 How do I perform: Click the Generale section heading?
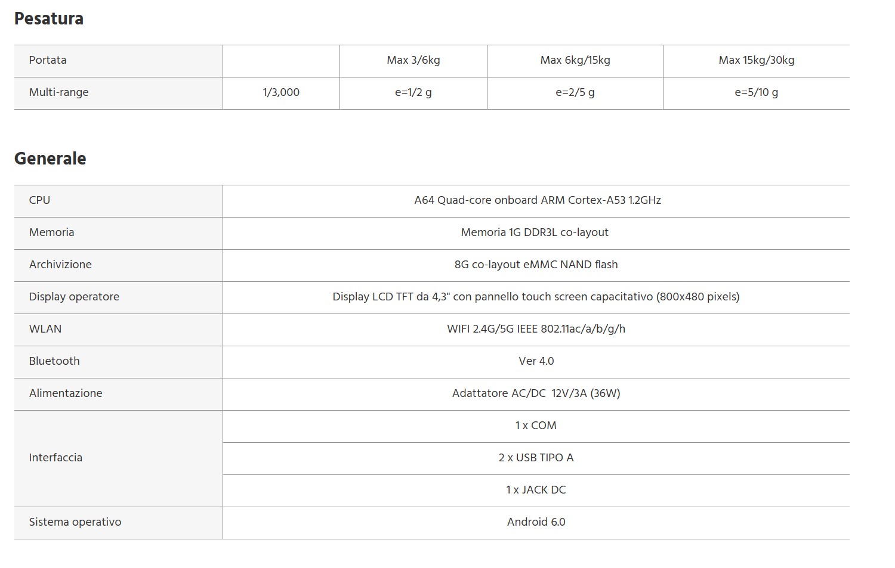pyautogui.click(x=50, y=159)
